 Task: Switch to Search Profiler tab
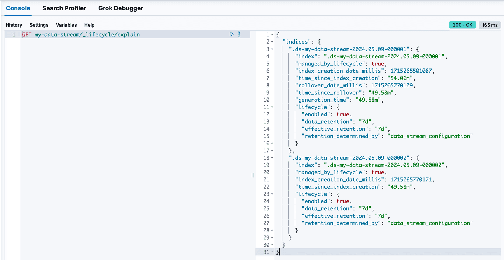[x=64, y=8]
